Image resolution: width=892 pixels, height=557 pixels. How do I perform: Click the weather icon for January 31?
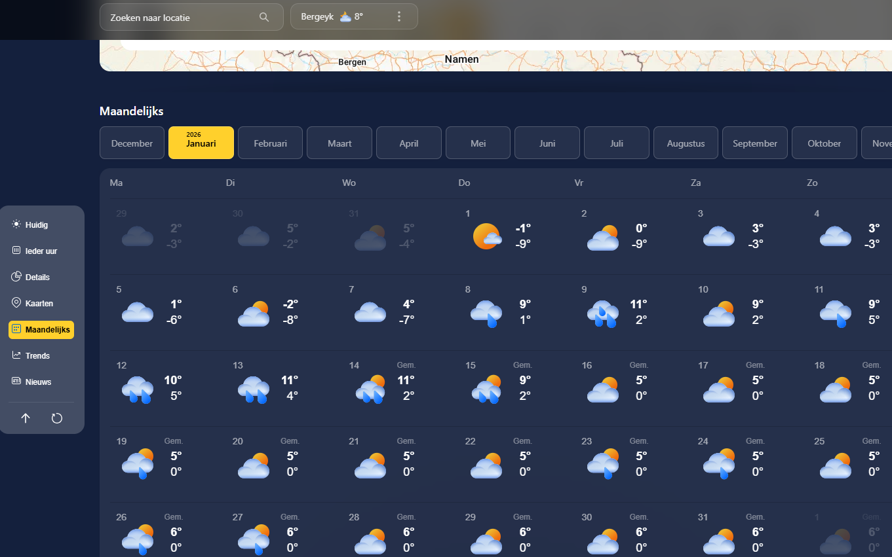point(719,541)
